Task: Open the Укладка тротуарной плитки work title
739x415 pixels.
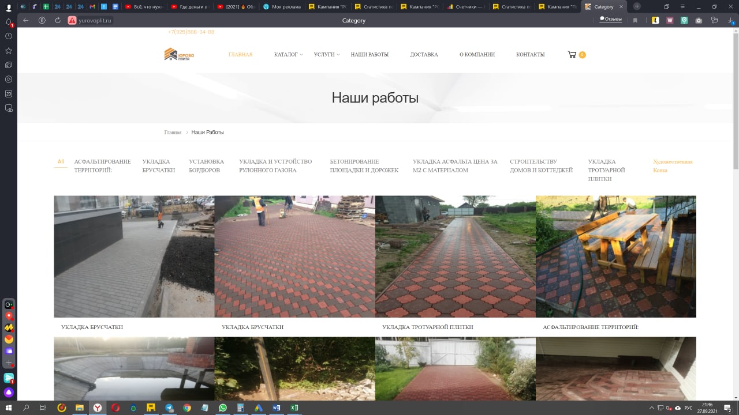Action: [x=427, y=327]
